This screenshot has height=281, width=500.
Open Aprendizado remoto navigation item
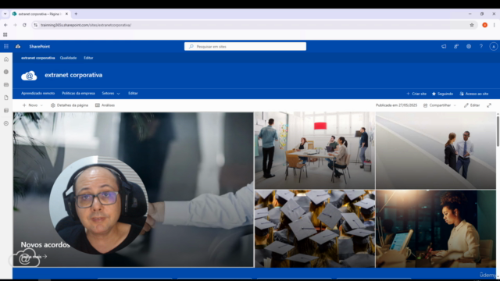pos(38,94)
